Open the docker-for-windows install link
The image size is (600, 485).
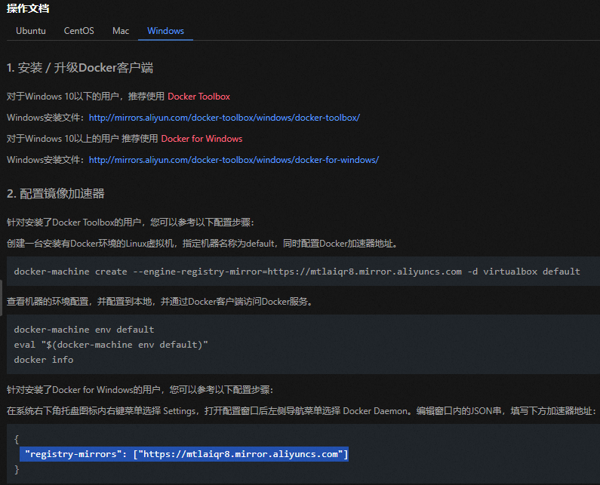(x=234, y=159)
